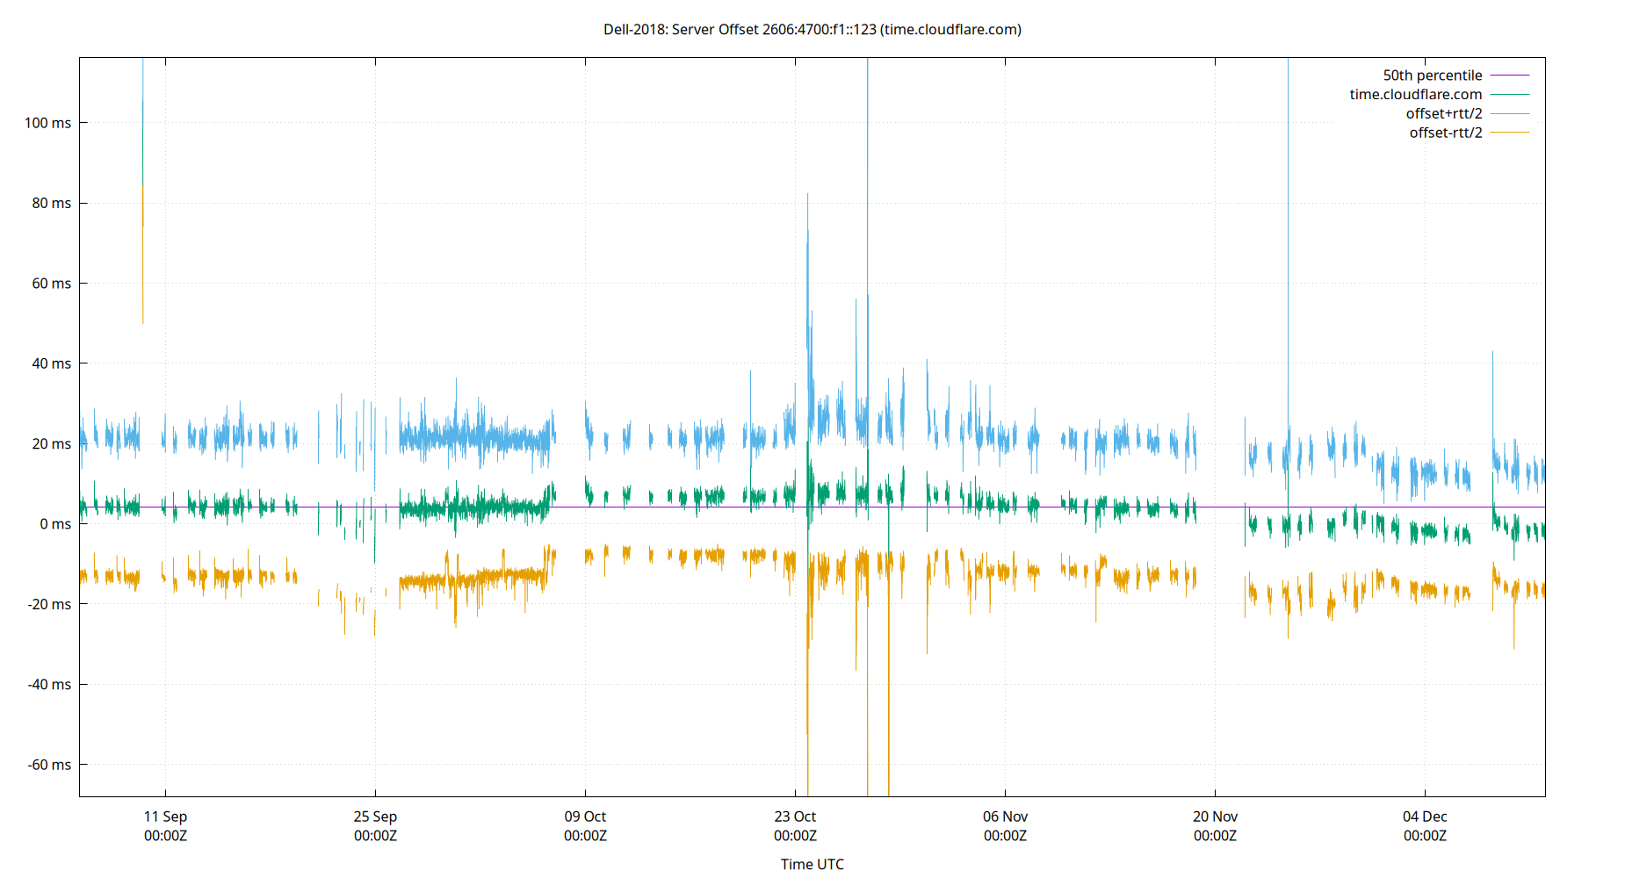Toggle the offset-rtt/2 legend entry

1444,132
